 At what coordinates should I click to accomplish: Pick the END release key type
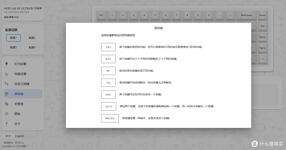(x=108, y=95)
